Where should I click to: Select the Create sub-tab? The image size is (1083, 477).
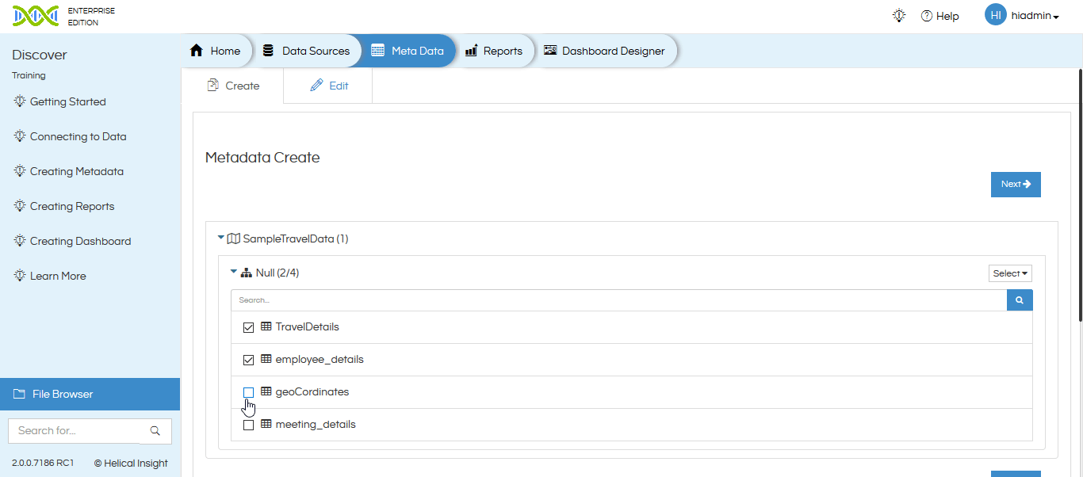click(x=233, y=86)
